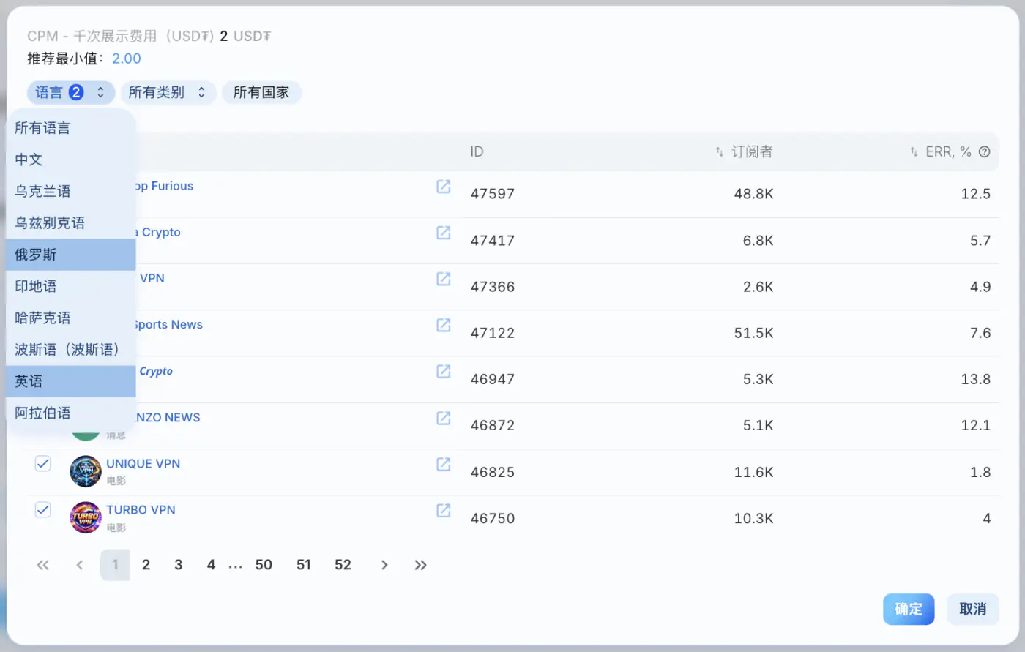Screen dimensions: 1025x652
Task: Open external link for row ID 46947
Action: click(443, 371)
